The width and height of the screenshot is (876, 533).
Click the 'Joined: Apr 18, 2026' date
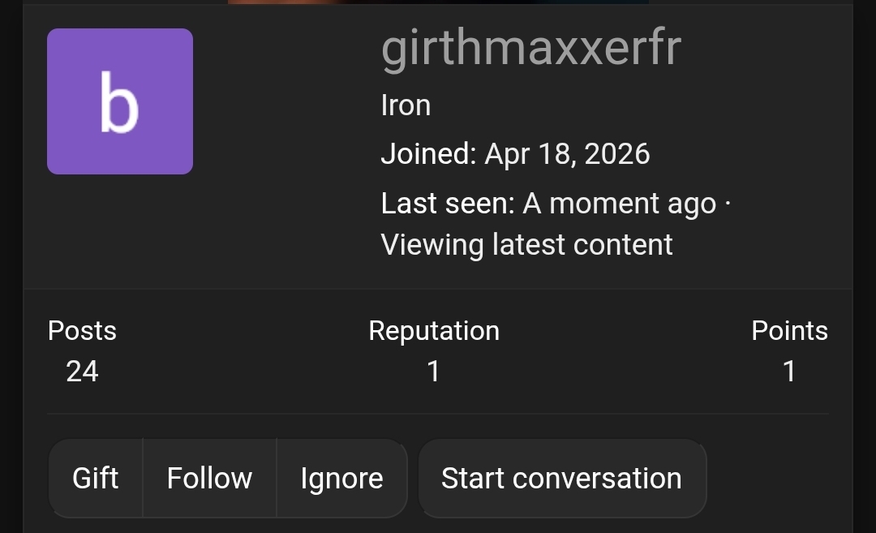(515, 153)
